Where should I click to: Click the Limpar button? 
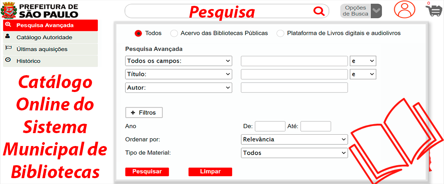click(x=210, y=171)
